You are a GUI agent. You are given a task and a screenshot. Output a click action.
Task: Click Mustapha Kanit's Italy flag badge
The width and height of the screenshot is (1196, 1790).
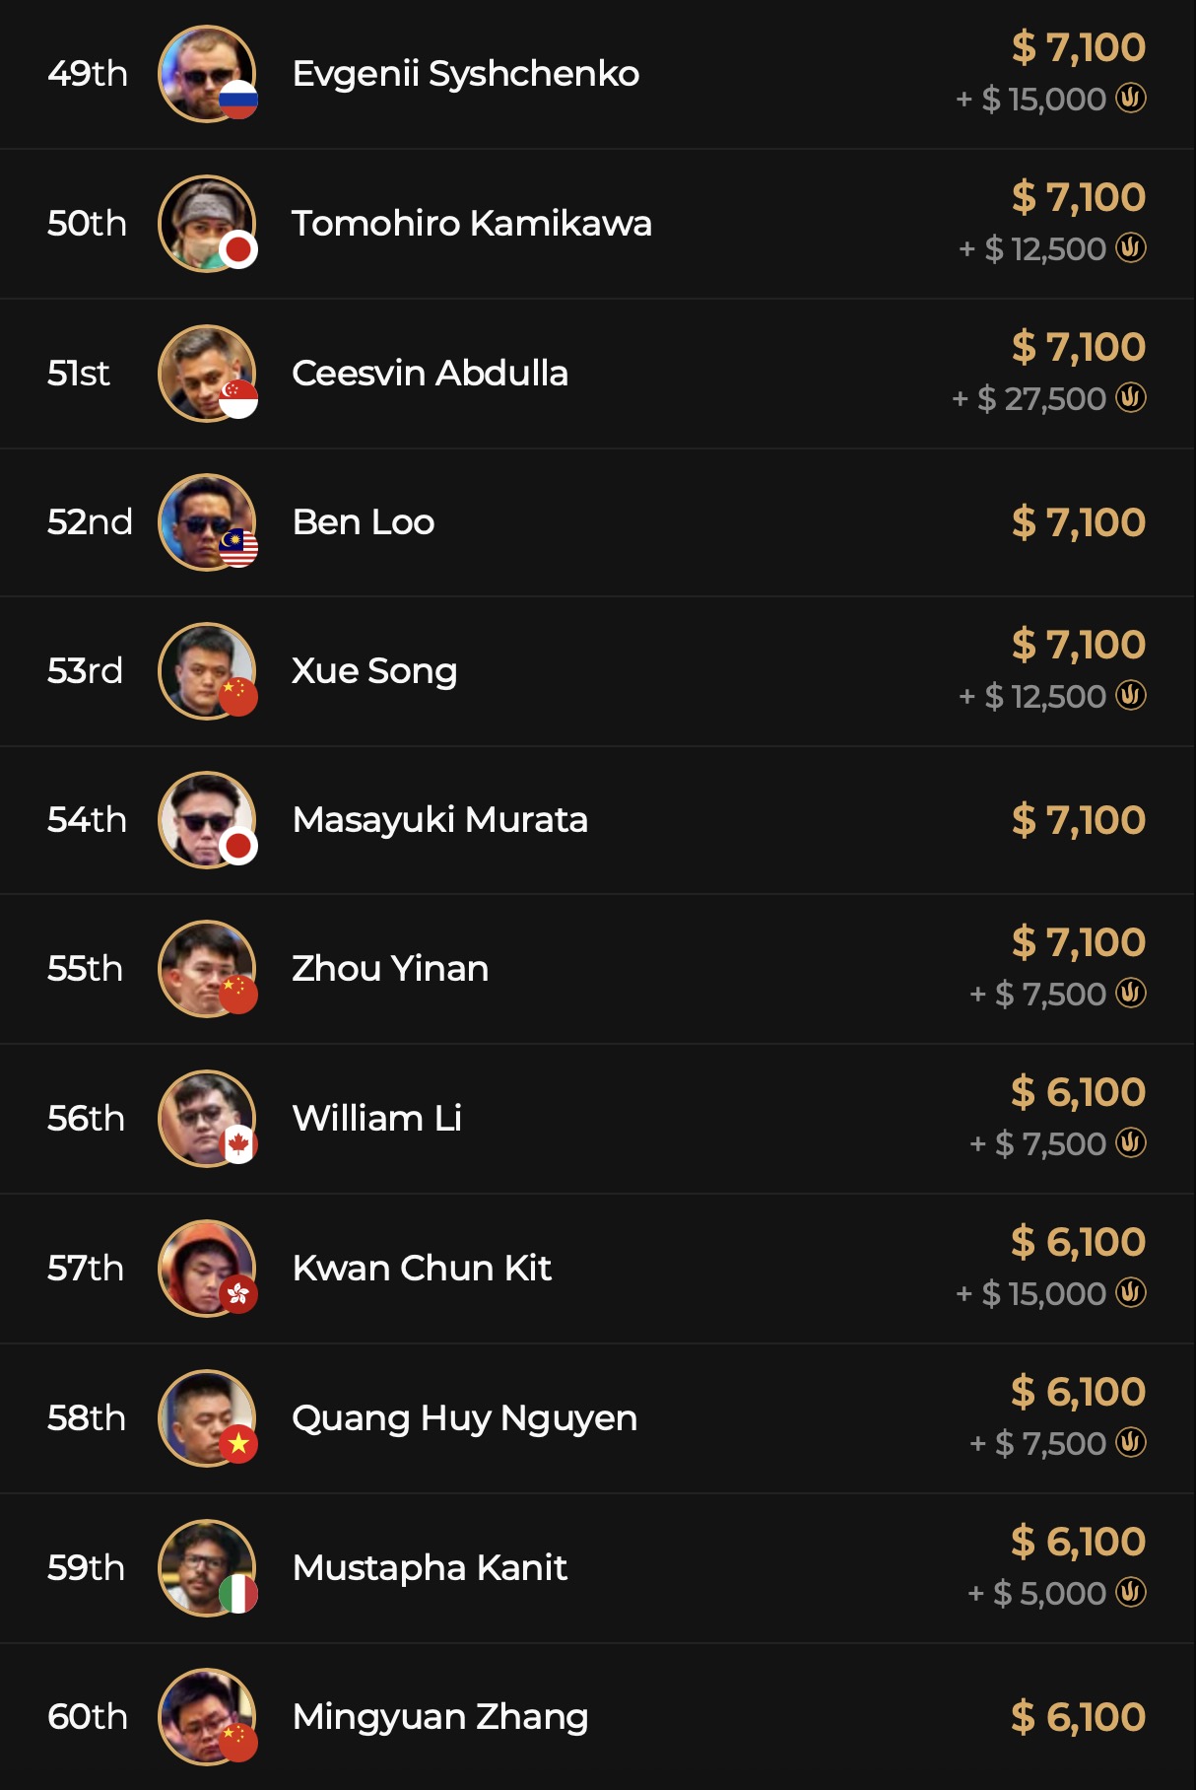pyautogui.click(x=238, y=1593)
